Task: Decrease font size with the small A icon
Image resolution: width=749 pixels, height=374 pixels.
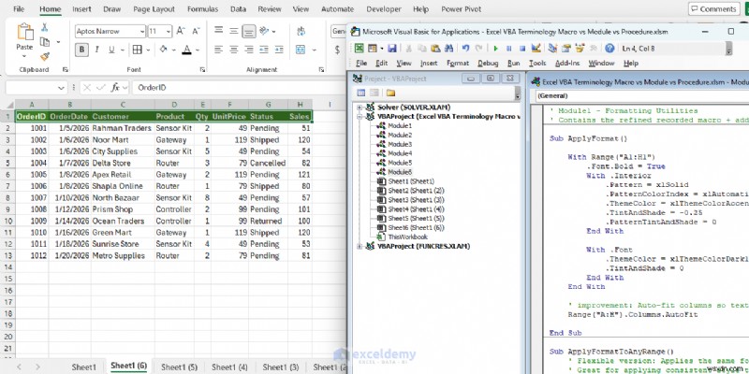Action: [x=196, y=31]
